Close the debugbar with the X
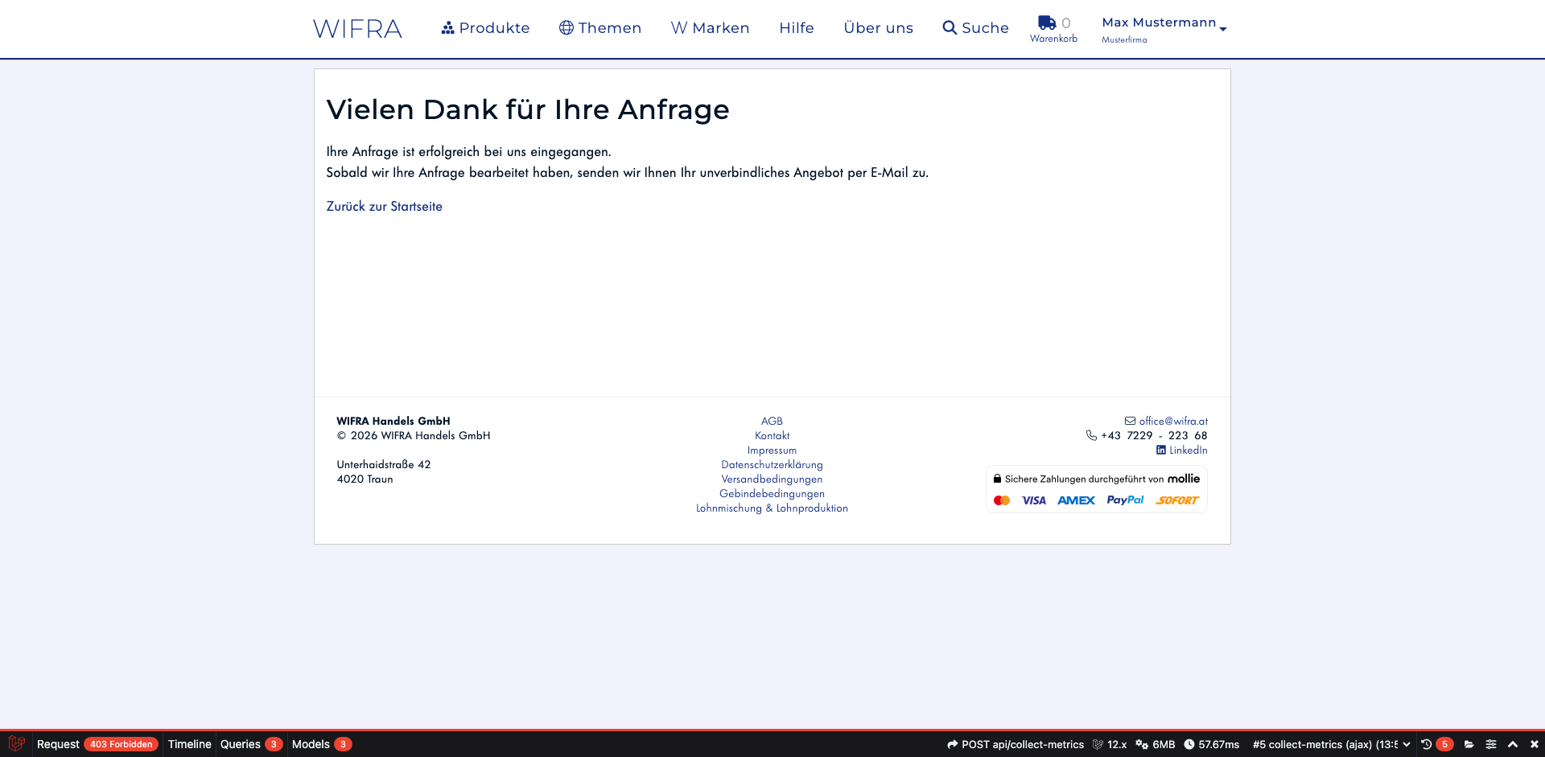 (1534, 744)
